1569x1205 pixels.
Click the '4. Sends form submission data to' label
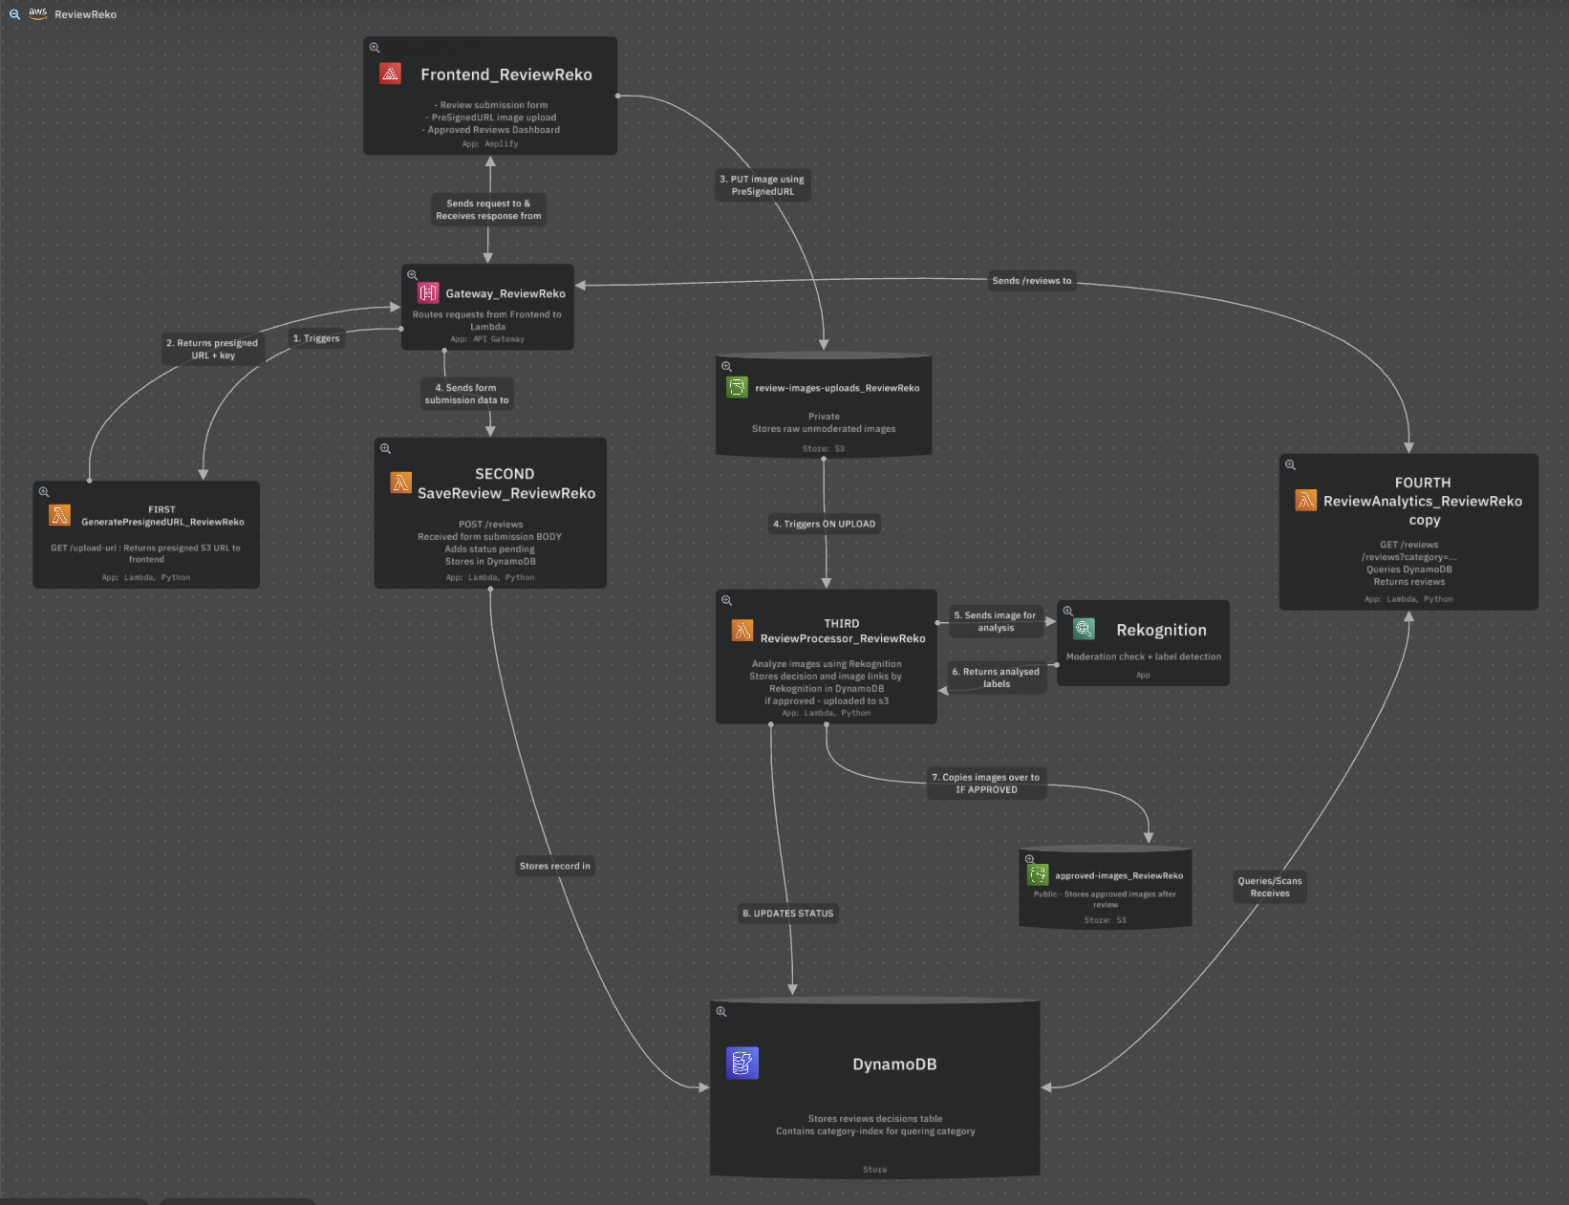(x=466, y=394)
